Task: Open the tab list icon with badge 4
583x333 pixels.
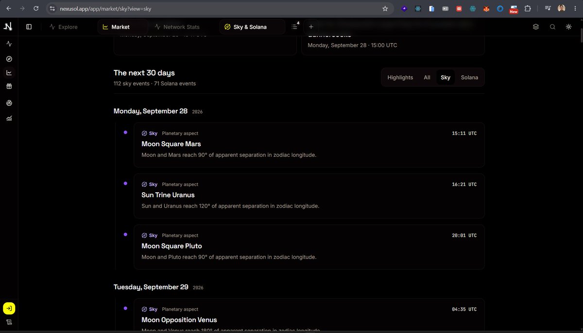Action: point(295,27)
